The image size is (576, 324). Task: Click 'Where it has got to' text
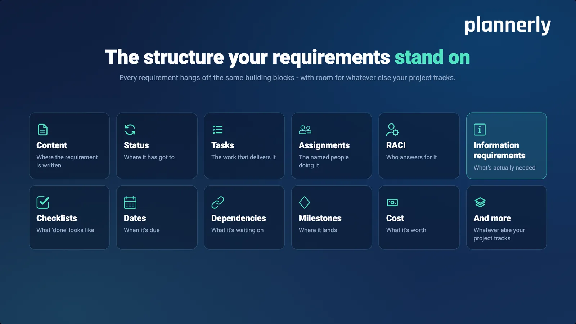(149, 157)
